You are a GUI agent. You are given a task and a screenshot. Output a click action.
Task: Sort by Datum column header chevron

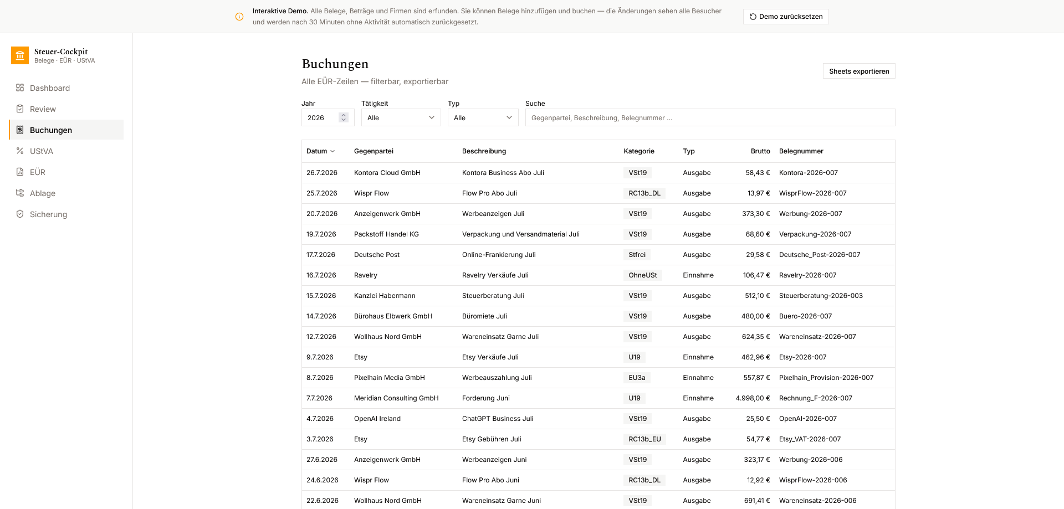click(x=332, y=151)
